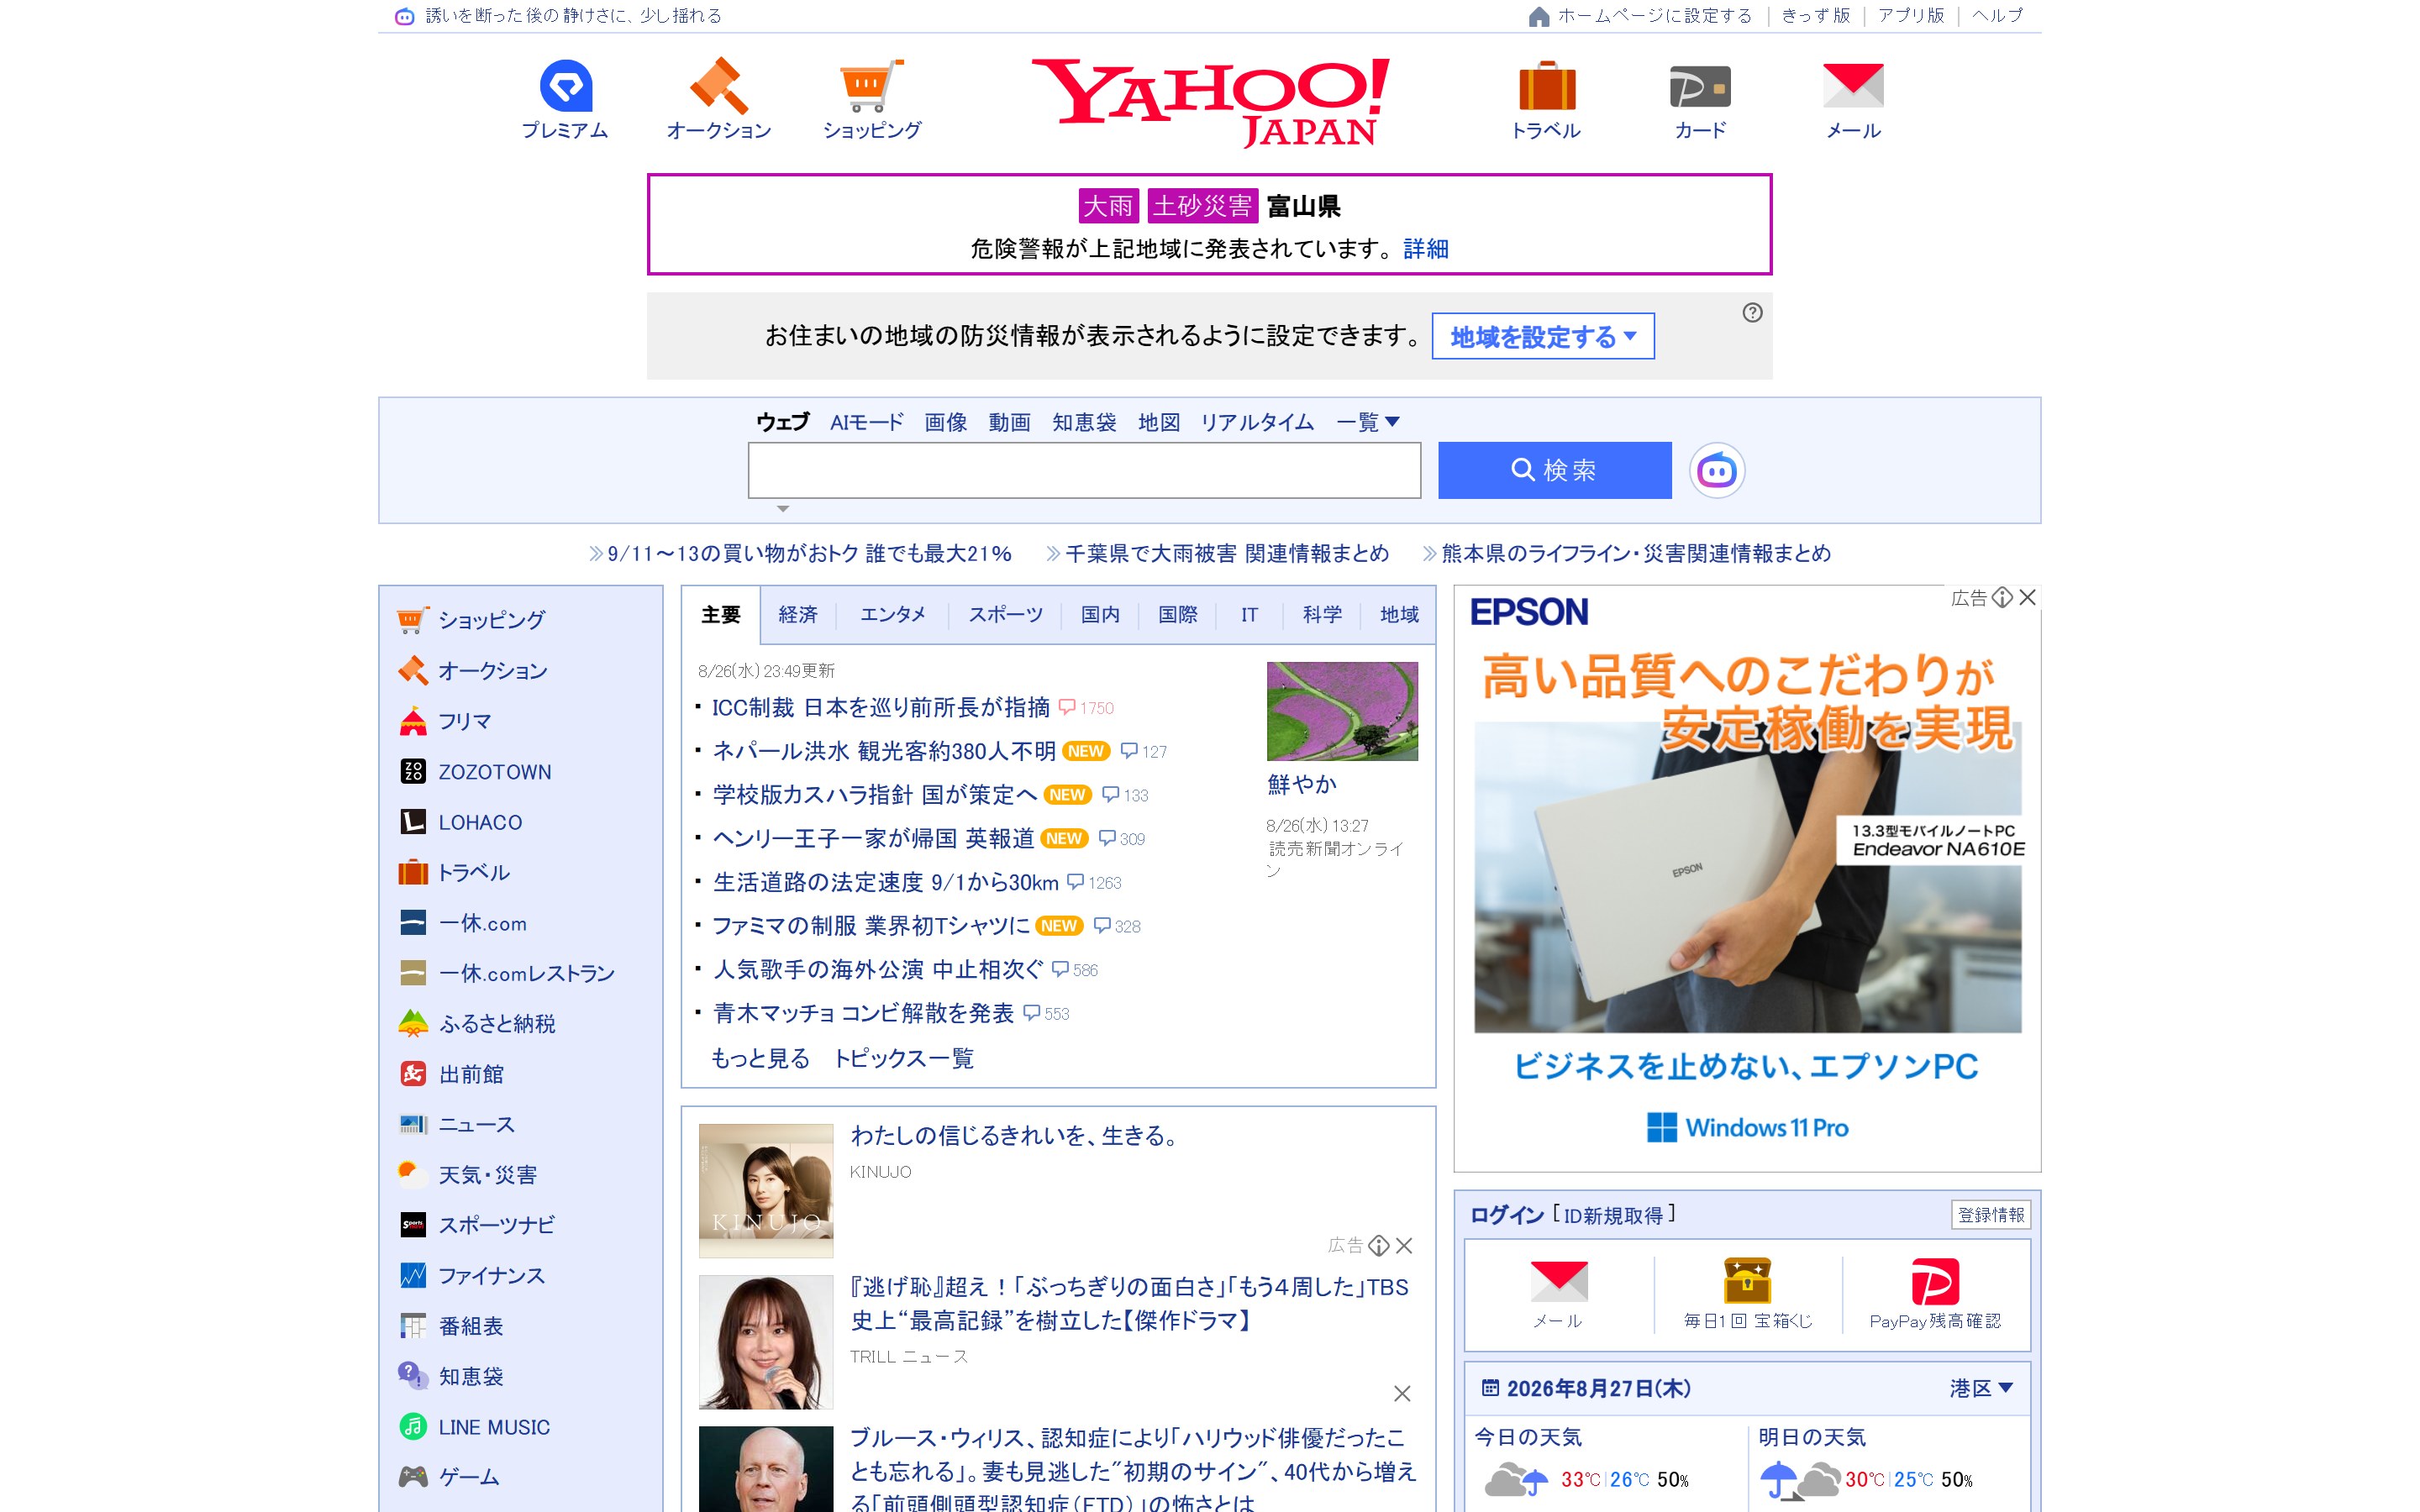Close the EPSON advertisement
Image resolution: width=2420 pixels, height=1512 pixels.
coord(2027,597)
